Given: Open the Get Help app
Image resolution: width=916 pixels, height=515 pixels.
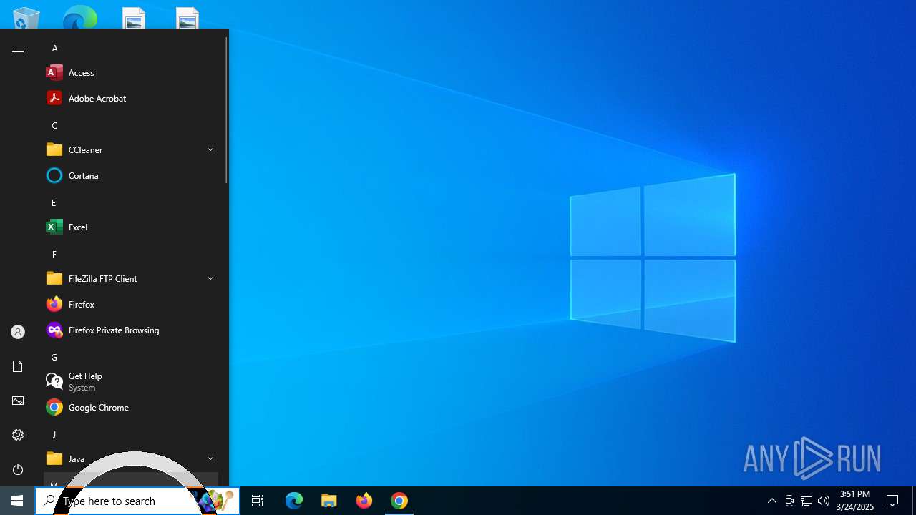Looking at the screenshot, I should (131, 381).
